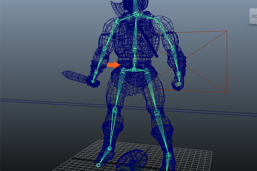
Task: Select the hand joint inside the empty fist
Action: [179, 84]
